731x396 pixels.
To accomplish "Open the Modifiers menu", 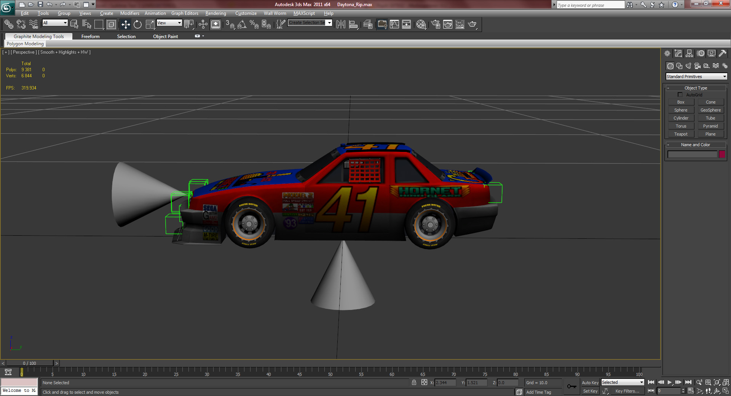I will pyautogui.click(x=130, y=13).
